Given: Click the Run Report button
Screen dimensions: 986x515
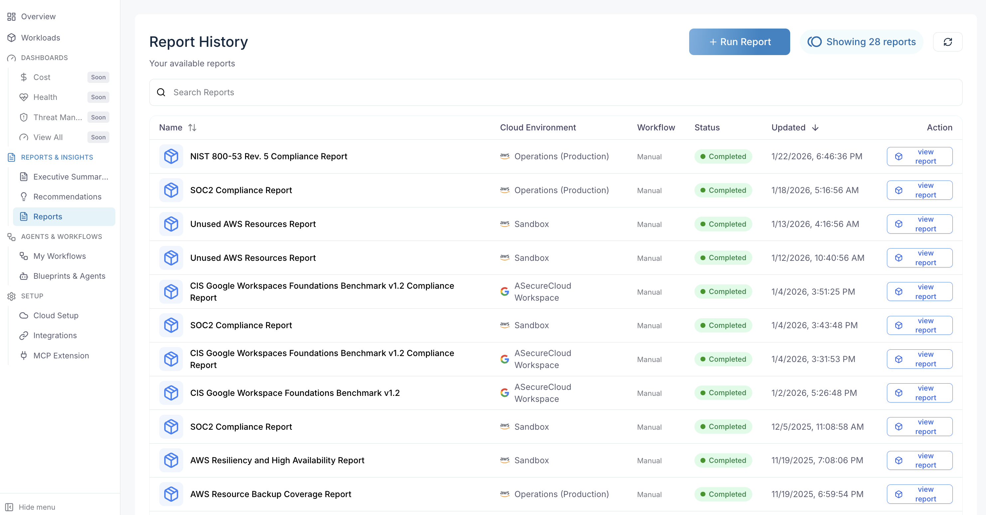Looking at the screenshot, I should click(739, 41).
